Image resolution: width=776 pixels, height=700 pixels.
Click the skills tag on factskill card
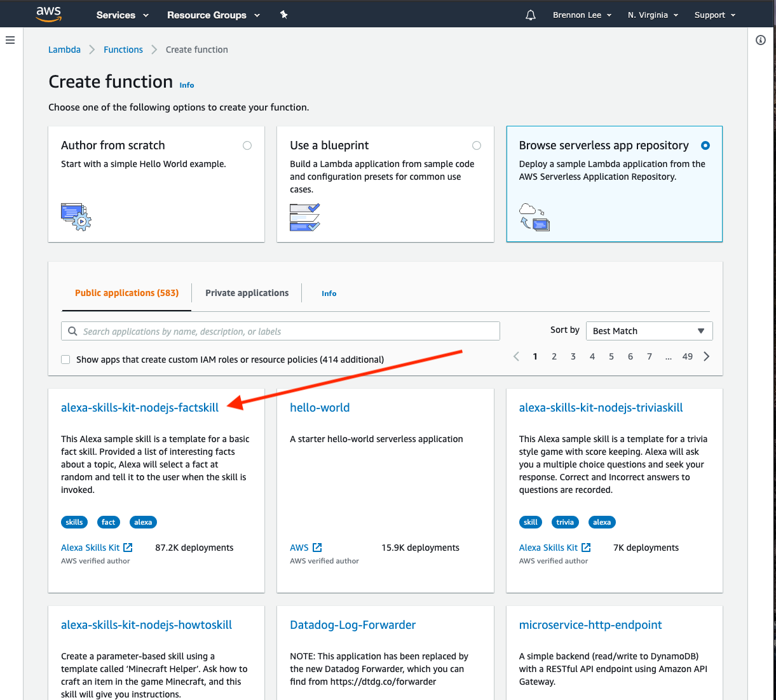74,522
